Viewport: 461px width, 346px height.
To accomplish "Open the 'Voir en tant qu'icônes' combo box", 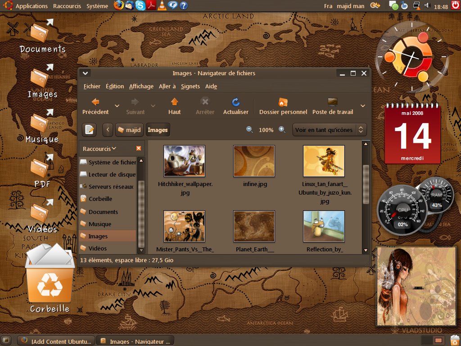I will 330,130.
